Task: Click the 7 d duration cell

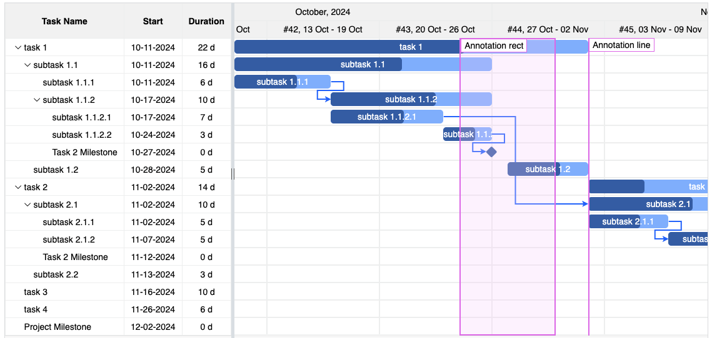Action: pos(206,117)
